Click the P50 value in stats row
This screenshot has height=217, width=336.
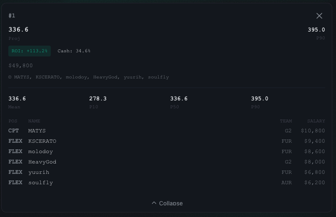(x=179, y=99)
